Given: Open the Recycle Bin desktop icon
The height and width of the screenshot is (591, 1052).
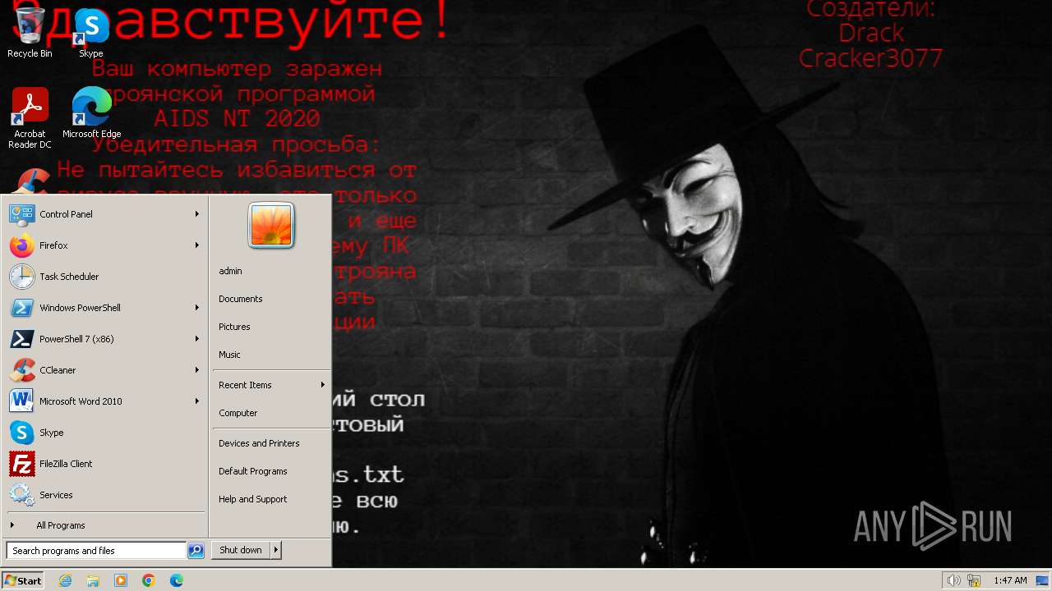Looking at the screenshot, I should pyautogui.click(x=30, y=31).
